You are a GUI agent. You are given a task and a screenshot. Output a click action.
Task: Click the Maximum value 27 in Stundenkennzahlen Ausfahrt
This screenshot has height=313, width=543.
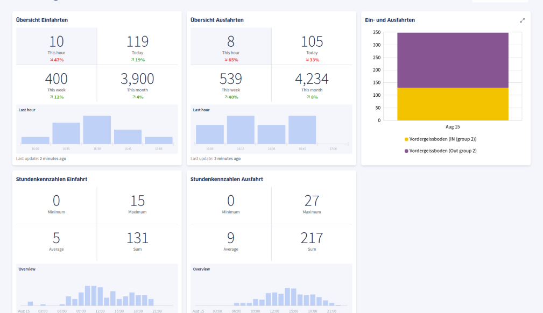[x=312, y=201]
